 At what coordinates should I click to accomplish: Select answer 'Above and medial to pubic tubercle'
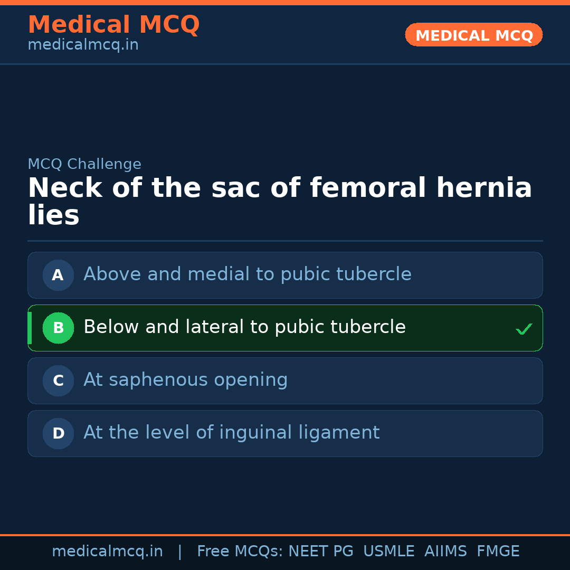(247, 274)
